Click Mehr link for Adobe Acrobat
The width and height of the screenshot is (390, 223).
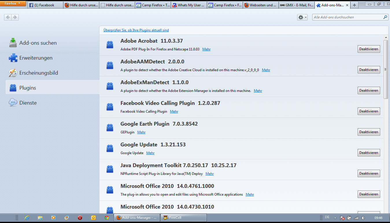206,49
